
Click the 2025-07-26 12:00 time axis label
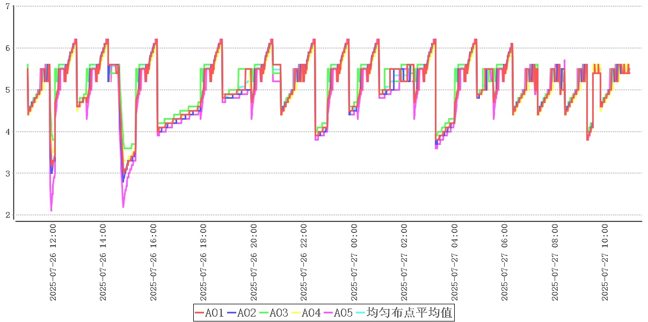coord(53,262)
